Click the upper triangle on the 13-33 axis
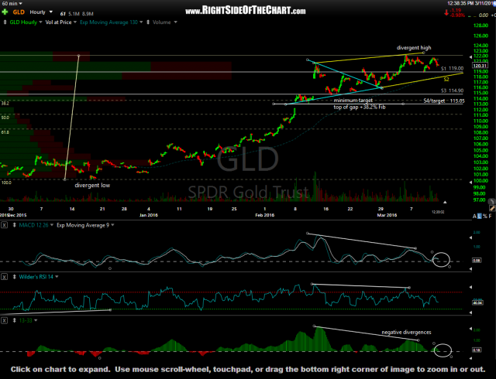This screenshot has width=496, height=379. click(470, 328)
